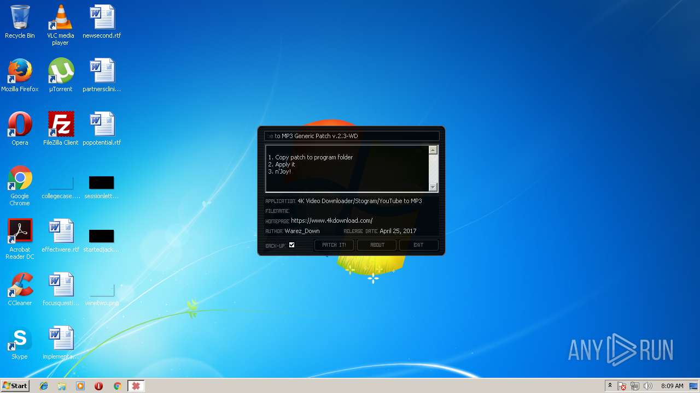The image size is (700, 393).
Task: Uncheck the Back-Up checkbox
Action: 291,245
